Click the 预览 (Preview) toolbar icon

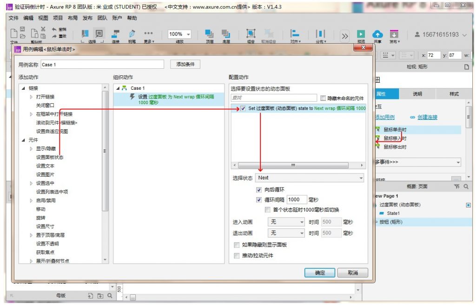click(361, 34)
